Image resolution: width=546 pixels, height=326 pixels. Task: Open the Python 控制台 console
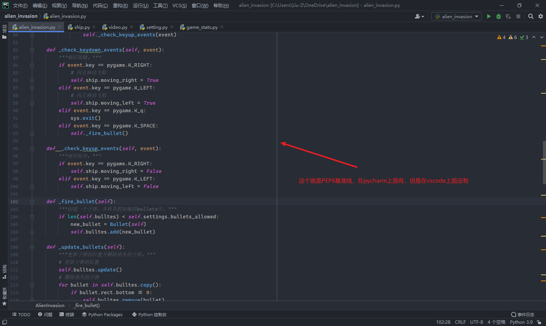coord(149,315)
